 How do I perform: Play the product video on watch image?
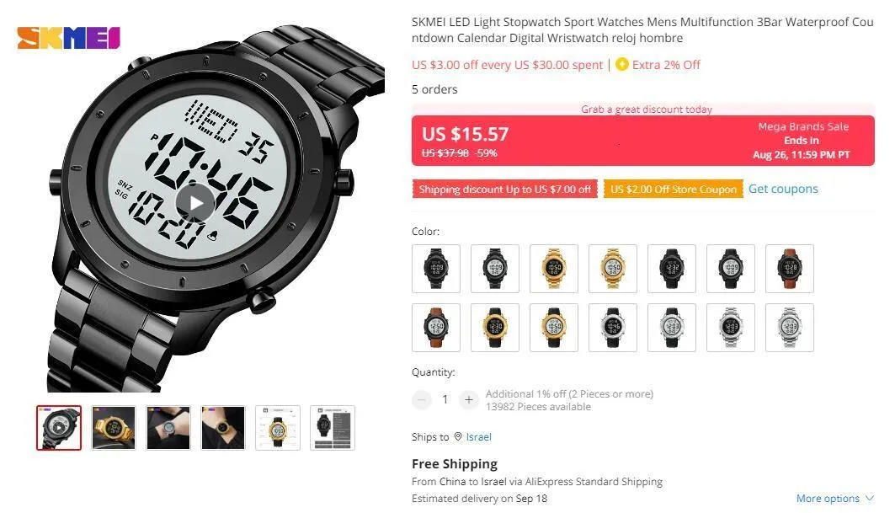pos(195,203)
